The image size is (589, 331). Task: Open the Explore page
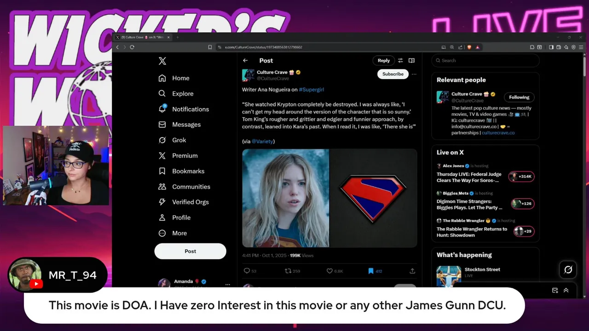[176, 94]
